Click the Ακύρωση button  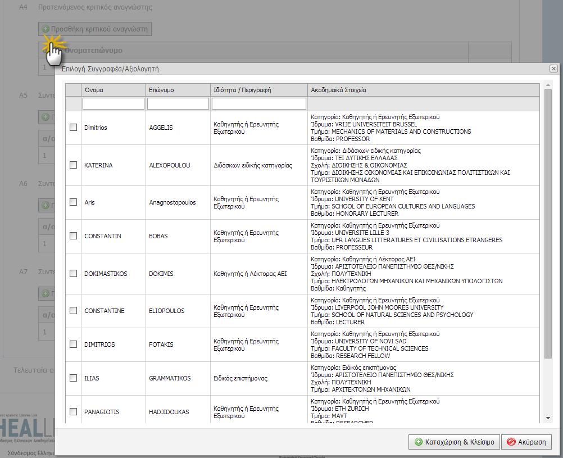coord(526,442)
